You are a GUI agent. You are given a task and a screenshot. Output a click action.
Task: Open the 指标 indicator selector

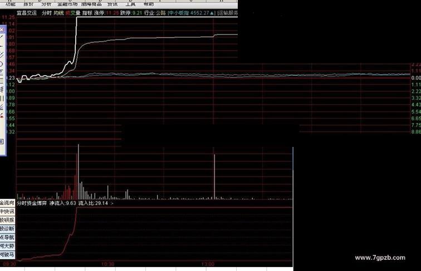(x=87, y=13)
